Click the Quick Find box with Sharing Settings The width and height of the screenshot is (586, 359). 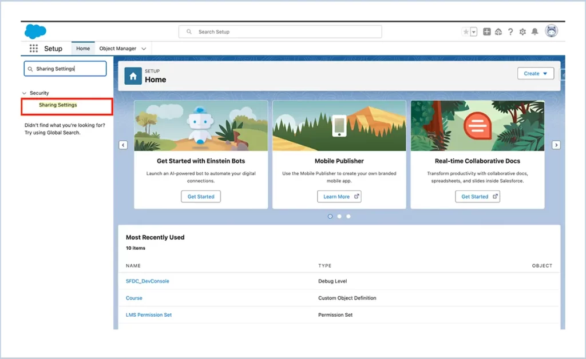point(65,69)
